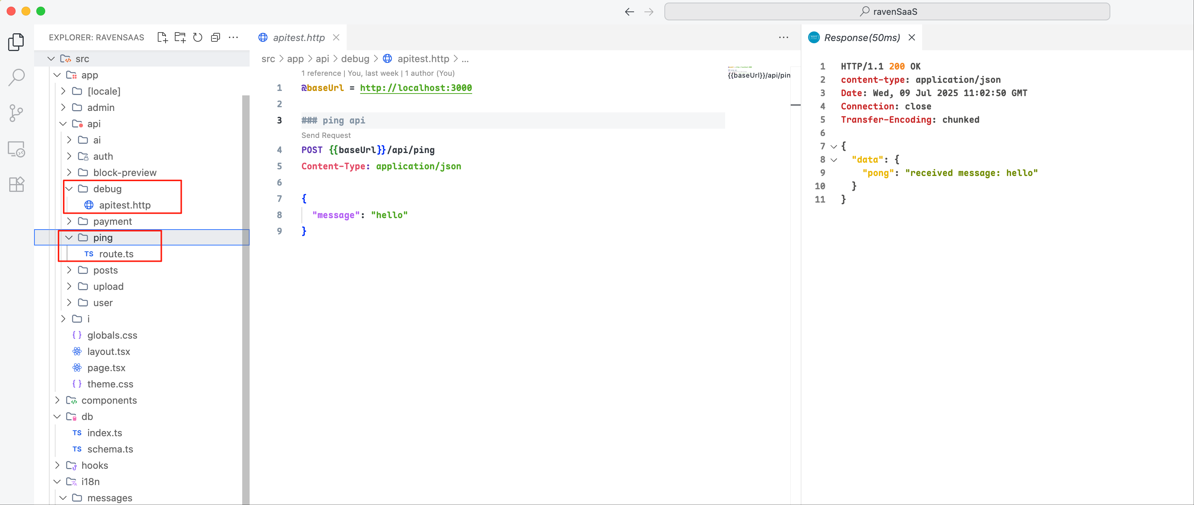This screenshot has height=505, width=1194.
Task: Refresh the Explorer tree
Action: coord(198,37)
